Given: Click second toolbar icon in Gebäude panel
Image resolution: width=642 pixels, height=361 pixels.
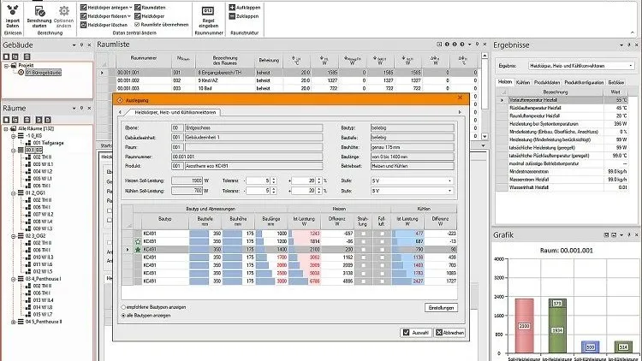Looking at the screenshot, I should click(x=15, y=56).
